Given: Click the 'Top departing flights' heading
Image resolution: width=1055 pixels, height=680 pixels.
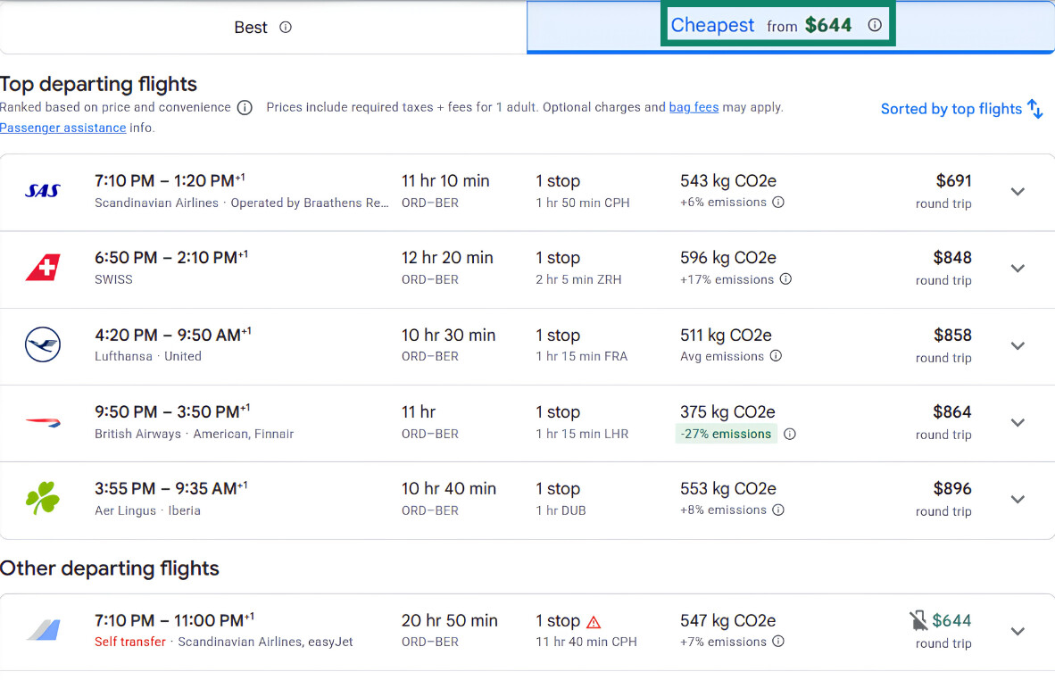Looking at the screenshot, I should tap(98, 84).
